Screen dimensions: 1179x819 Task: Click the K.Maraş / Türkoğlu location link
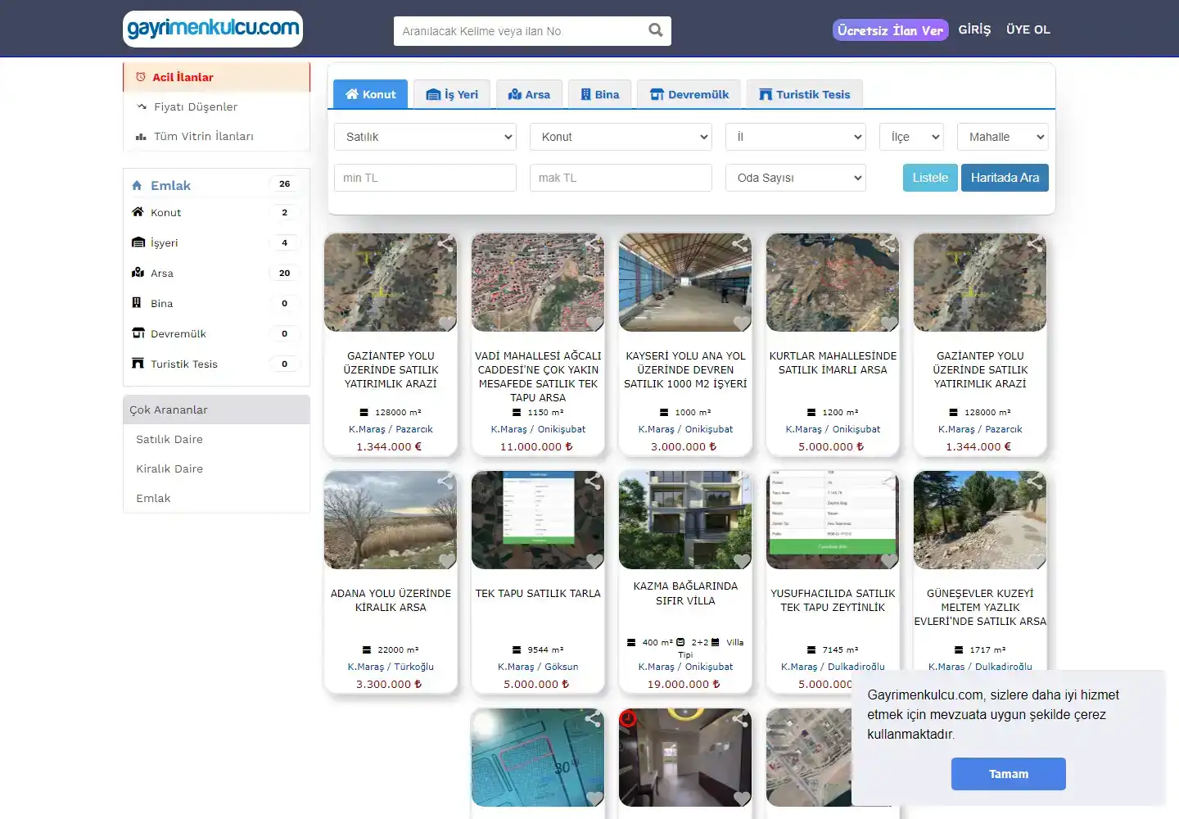391,667
